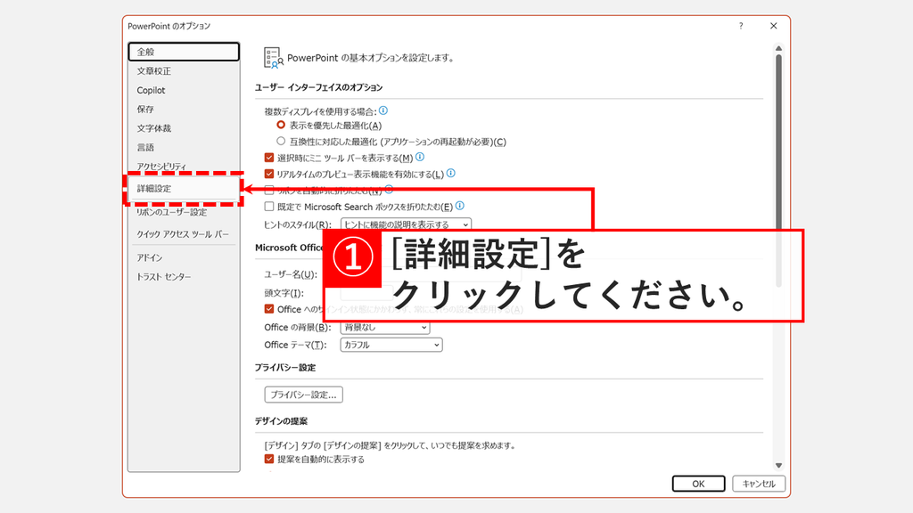
Task: Select 互換性に対応した最適化 radio button
Action: coord(281,142)
